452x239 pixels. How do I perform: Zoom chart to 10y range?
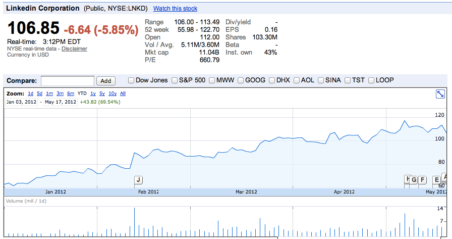112,93
